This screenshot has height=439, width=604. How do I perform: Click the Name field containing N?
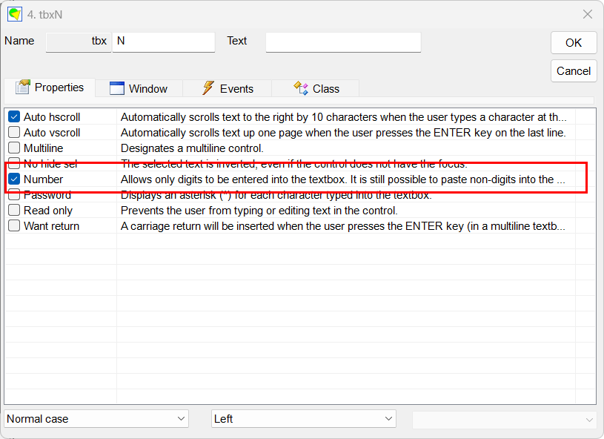click(x=164, y=42)
